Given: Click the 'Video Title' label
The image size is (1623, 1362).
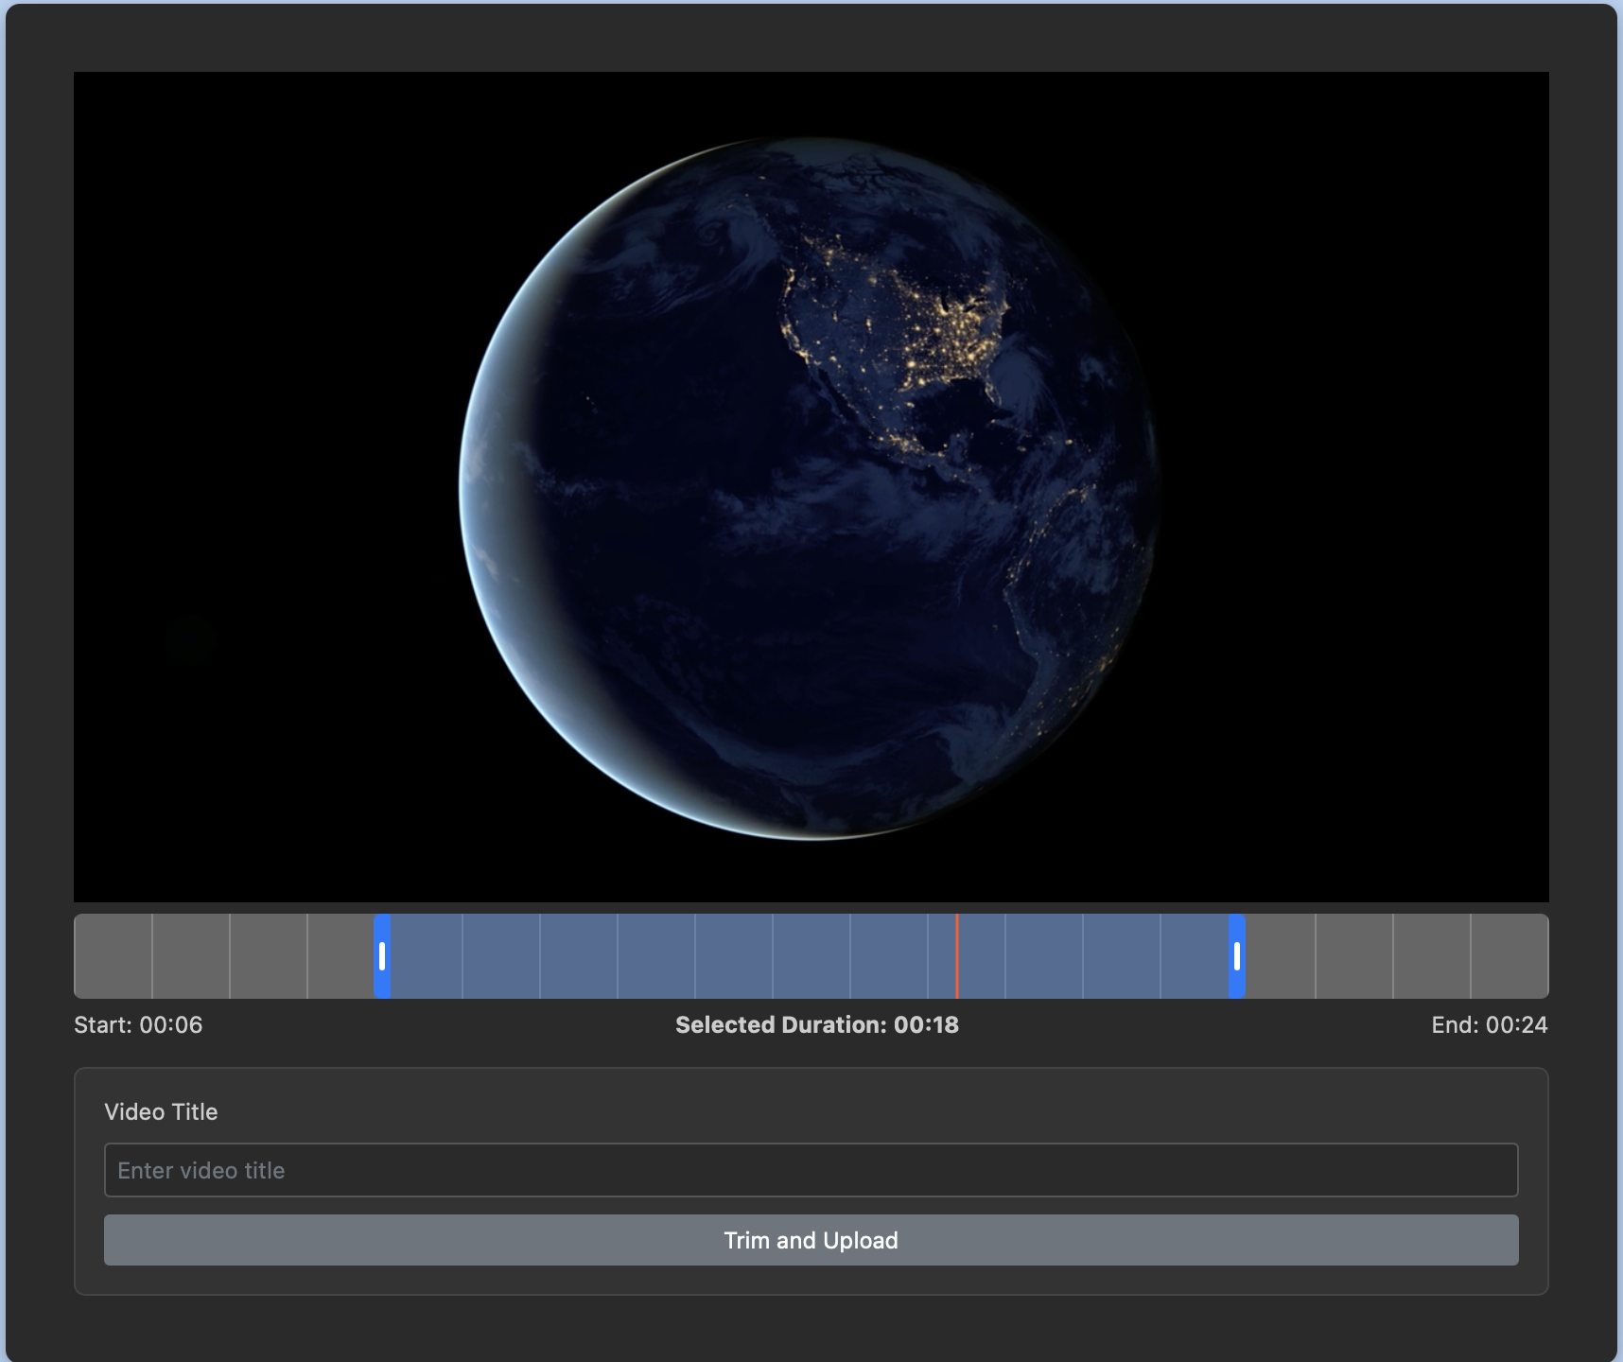Looking at the screenshot, I should [x=161, y=1112].
